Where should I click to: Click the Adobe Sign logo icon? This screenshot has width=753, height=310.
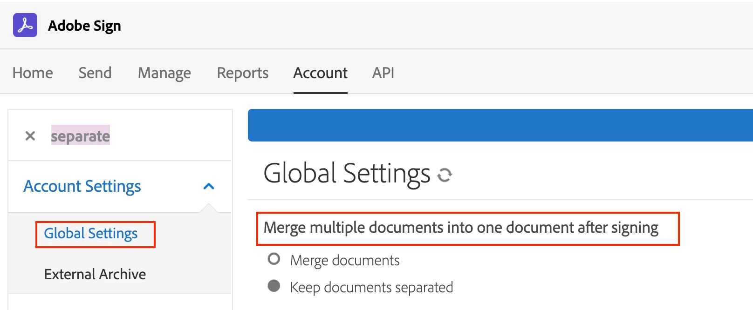25,25
